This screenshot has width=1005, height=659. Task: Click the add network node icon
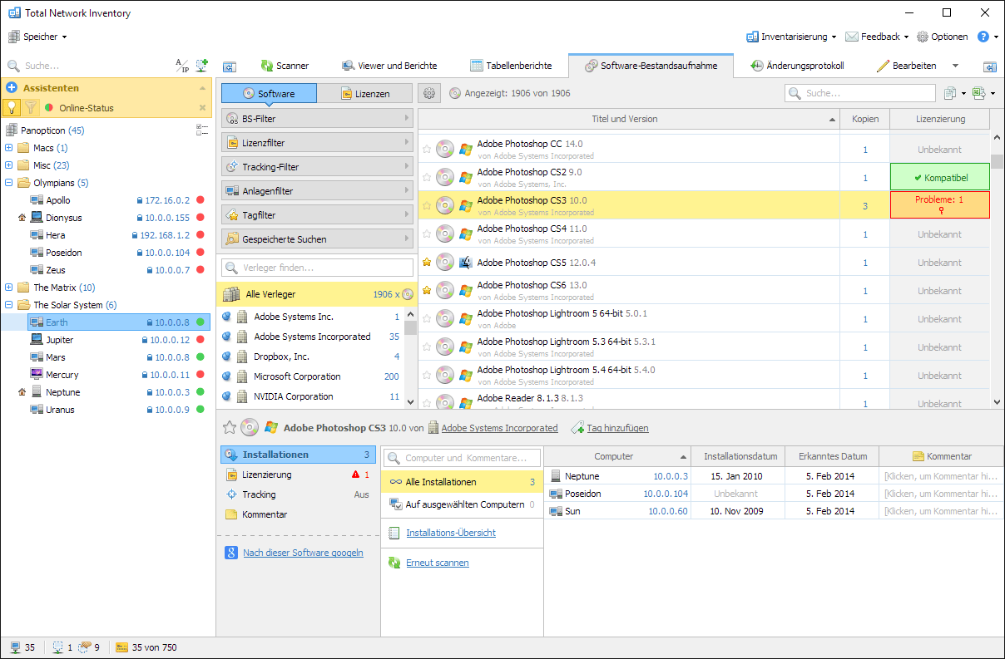click(201, 66)
